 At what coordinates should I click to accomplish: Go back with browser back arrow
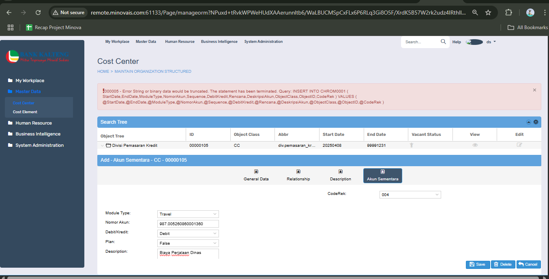coord(9,13)
